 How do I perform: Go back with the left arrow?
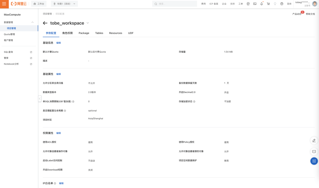tap(45, 23)
